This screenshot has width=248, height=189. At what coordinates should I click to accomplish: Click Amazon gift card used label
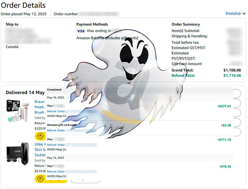coord(62,125)
